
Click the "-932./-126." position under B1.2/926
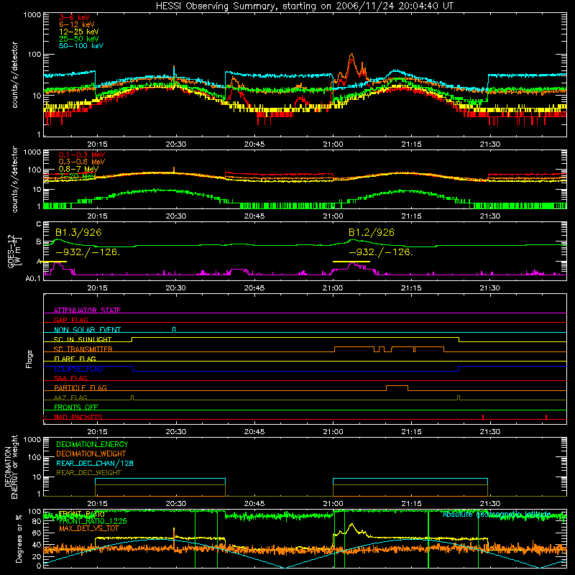pos(381,252)
